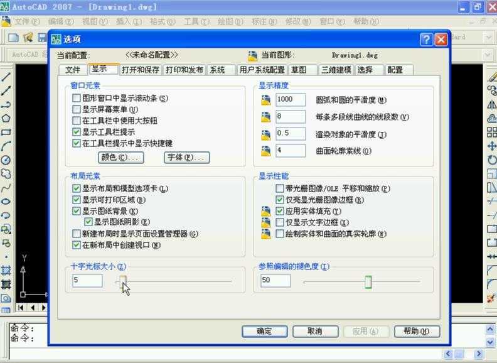Select the Hatch tool in left toolbar

pos(6,271)
